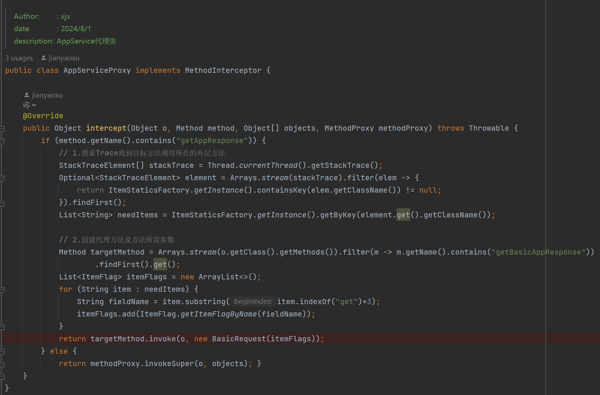600x395 pixels.
Task: Open the '3 usages' inlay hint
Action: pos(19,58)
